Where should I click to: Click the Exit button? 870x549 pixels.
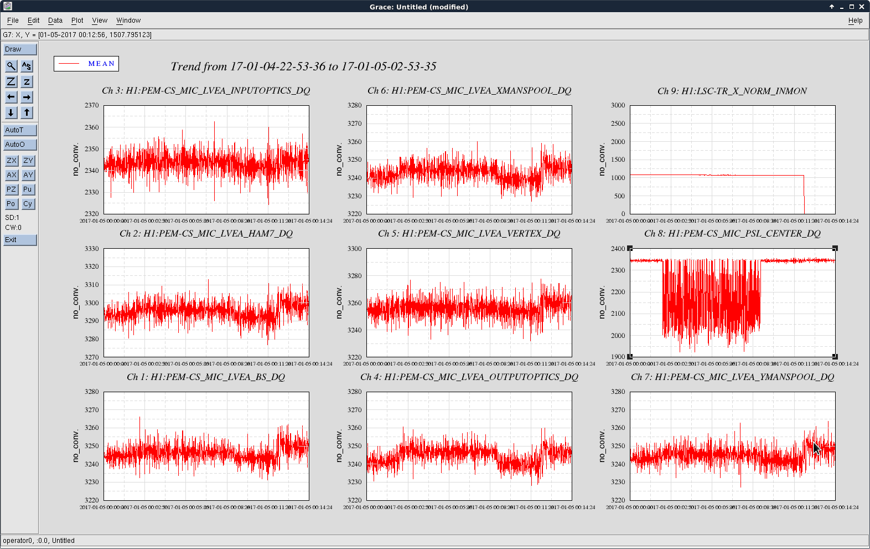(20, 240)
